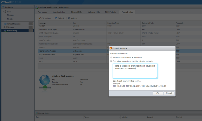The image size is (202, 121).
Task: Click the text area resize handle
Action: tap(157, 78)
